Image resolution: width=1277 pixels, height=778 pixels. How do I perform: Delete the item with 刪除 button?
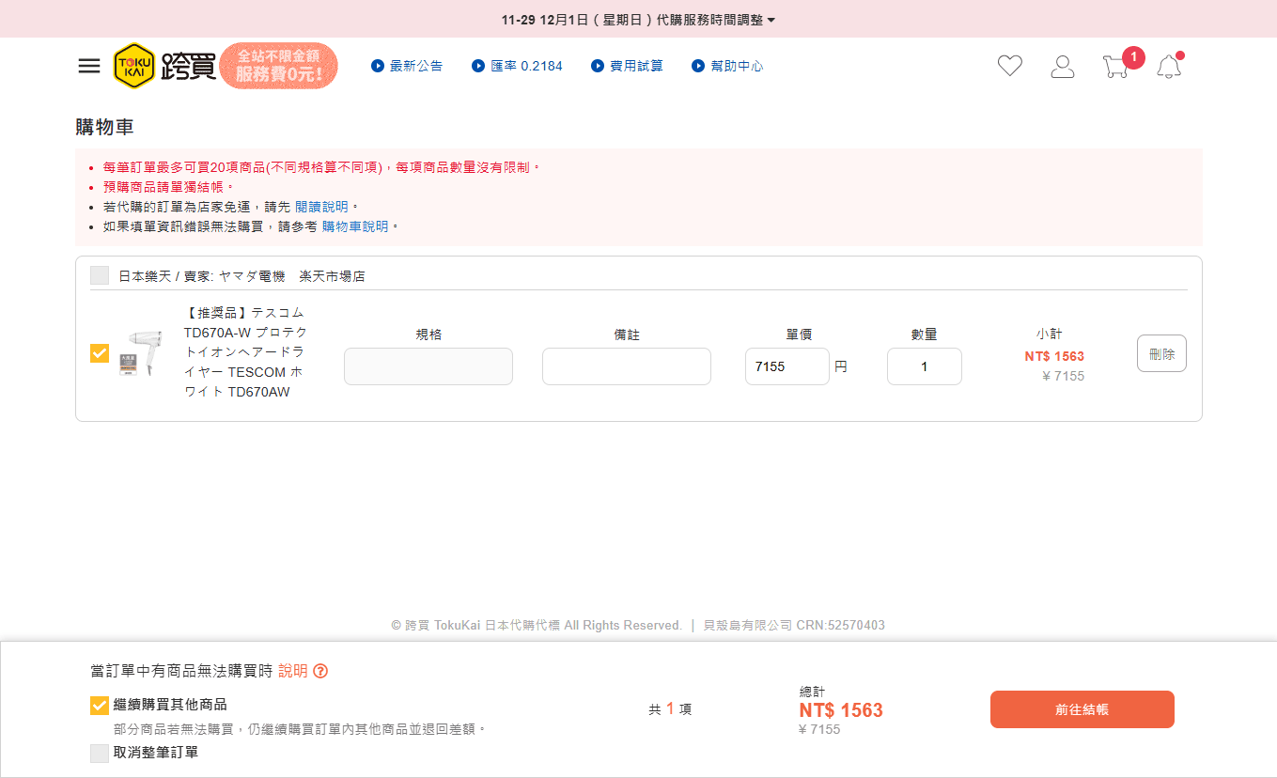pos(1161,353)
